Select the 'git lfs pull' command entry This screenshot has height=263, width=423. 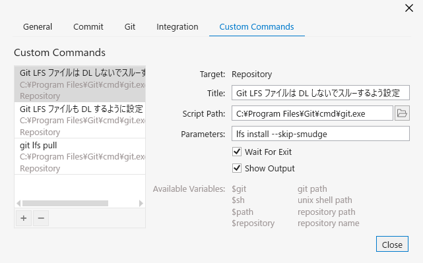(x=80, y=157)
